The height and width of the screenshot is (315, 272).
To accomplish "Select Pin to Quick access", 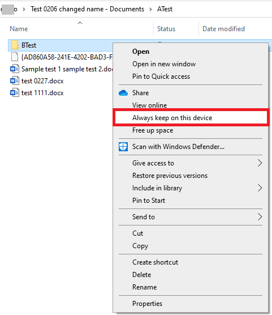I will tap(161, 76).
